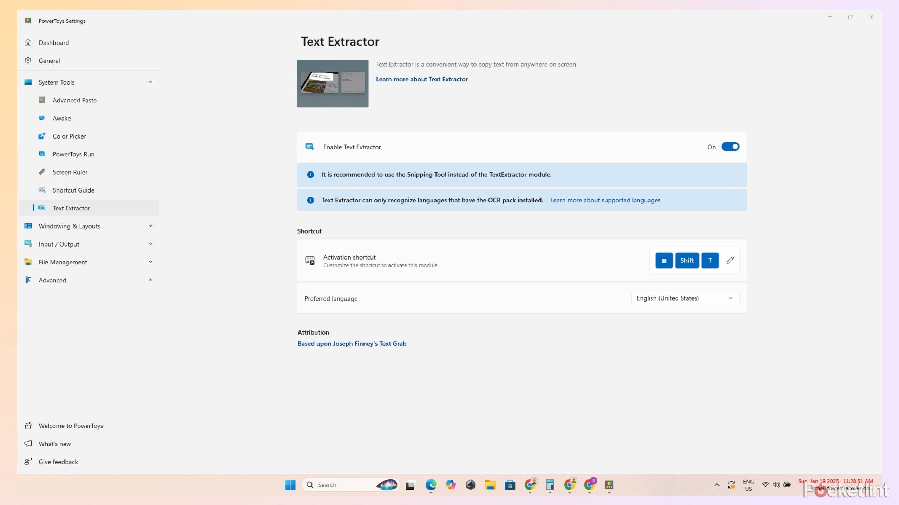Open Calculator from taskbar
The image size is (899, 505).
click(550, 485)
